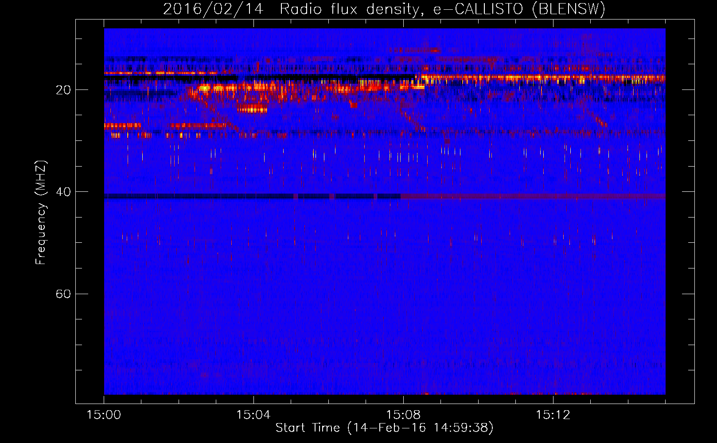The width and height of the screenshot is (717, 443).
Task: Click the 15:00 time tick label
Action: [104, 415]
